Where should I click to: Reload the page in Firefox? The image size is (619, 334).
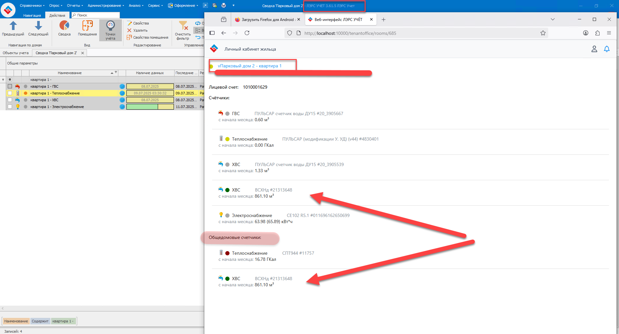point(247,33)
